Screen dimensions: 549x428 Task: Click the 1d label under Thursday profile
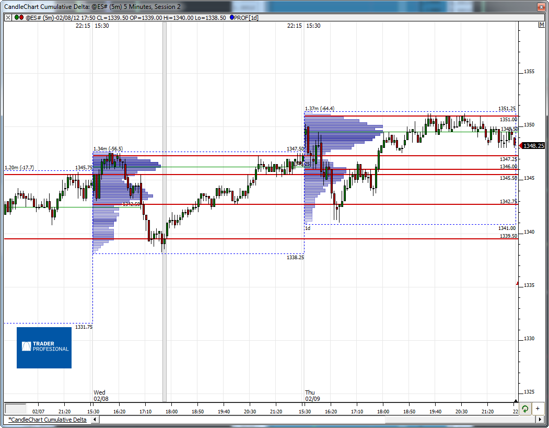308,228
